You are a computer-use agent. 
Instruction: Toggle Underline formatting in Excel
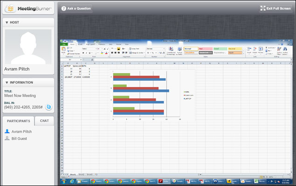(89, 53)
